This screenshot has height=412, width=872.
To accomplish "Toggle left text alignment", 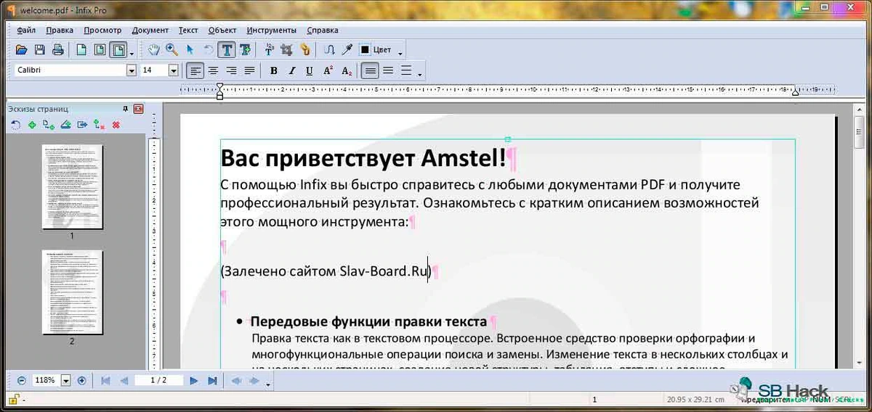I will (195, 70).
